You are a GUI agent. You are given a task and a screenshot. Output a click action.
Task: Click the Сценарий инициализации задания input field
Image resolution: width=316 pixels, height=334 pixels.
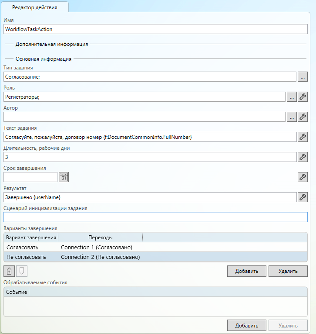[x=155, y=217]
